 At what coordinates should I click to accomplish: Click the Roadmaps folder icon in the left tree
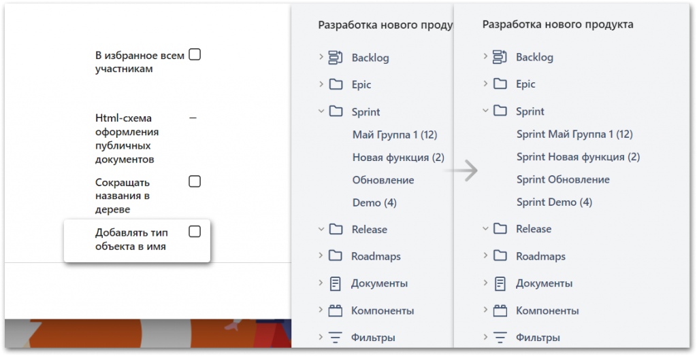pos(336,256)
